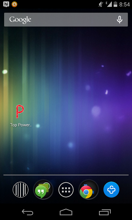The width and height of the screenshot is (132, 220).
Task: Tap the Google voice search microphone
Action: (120, 20)
